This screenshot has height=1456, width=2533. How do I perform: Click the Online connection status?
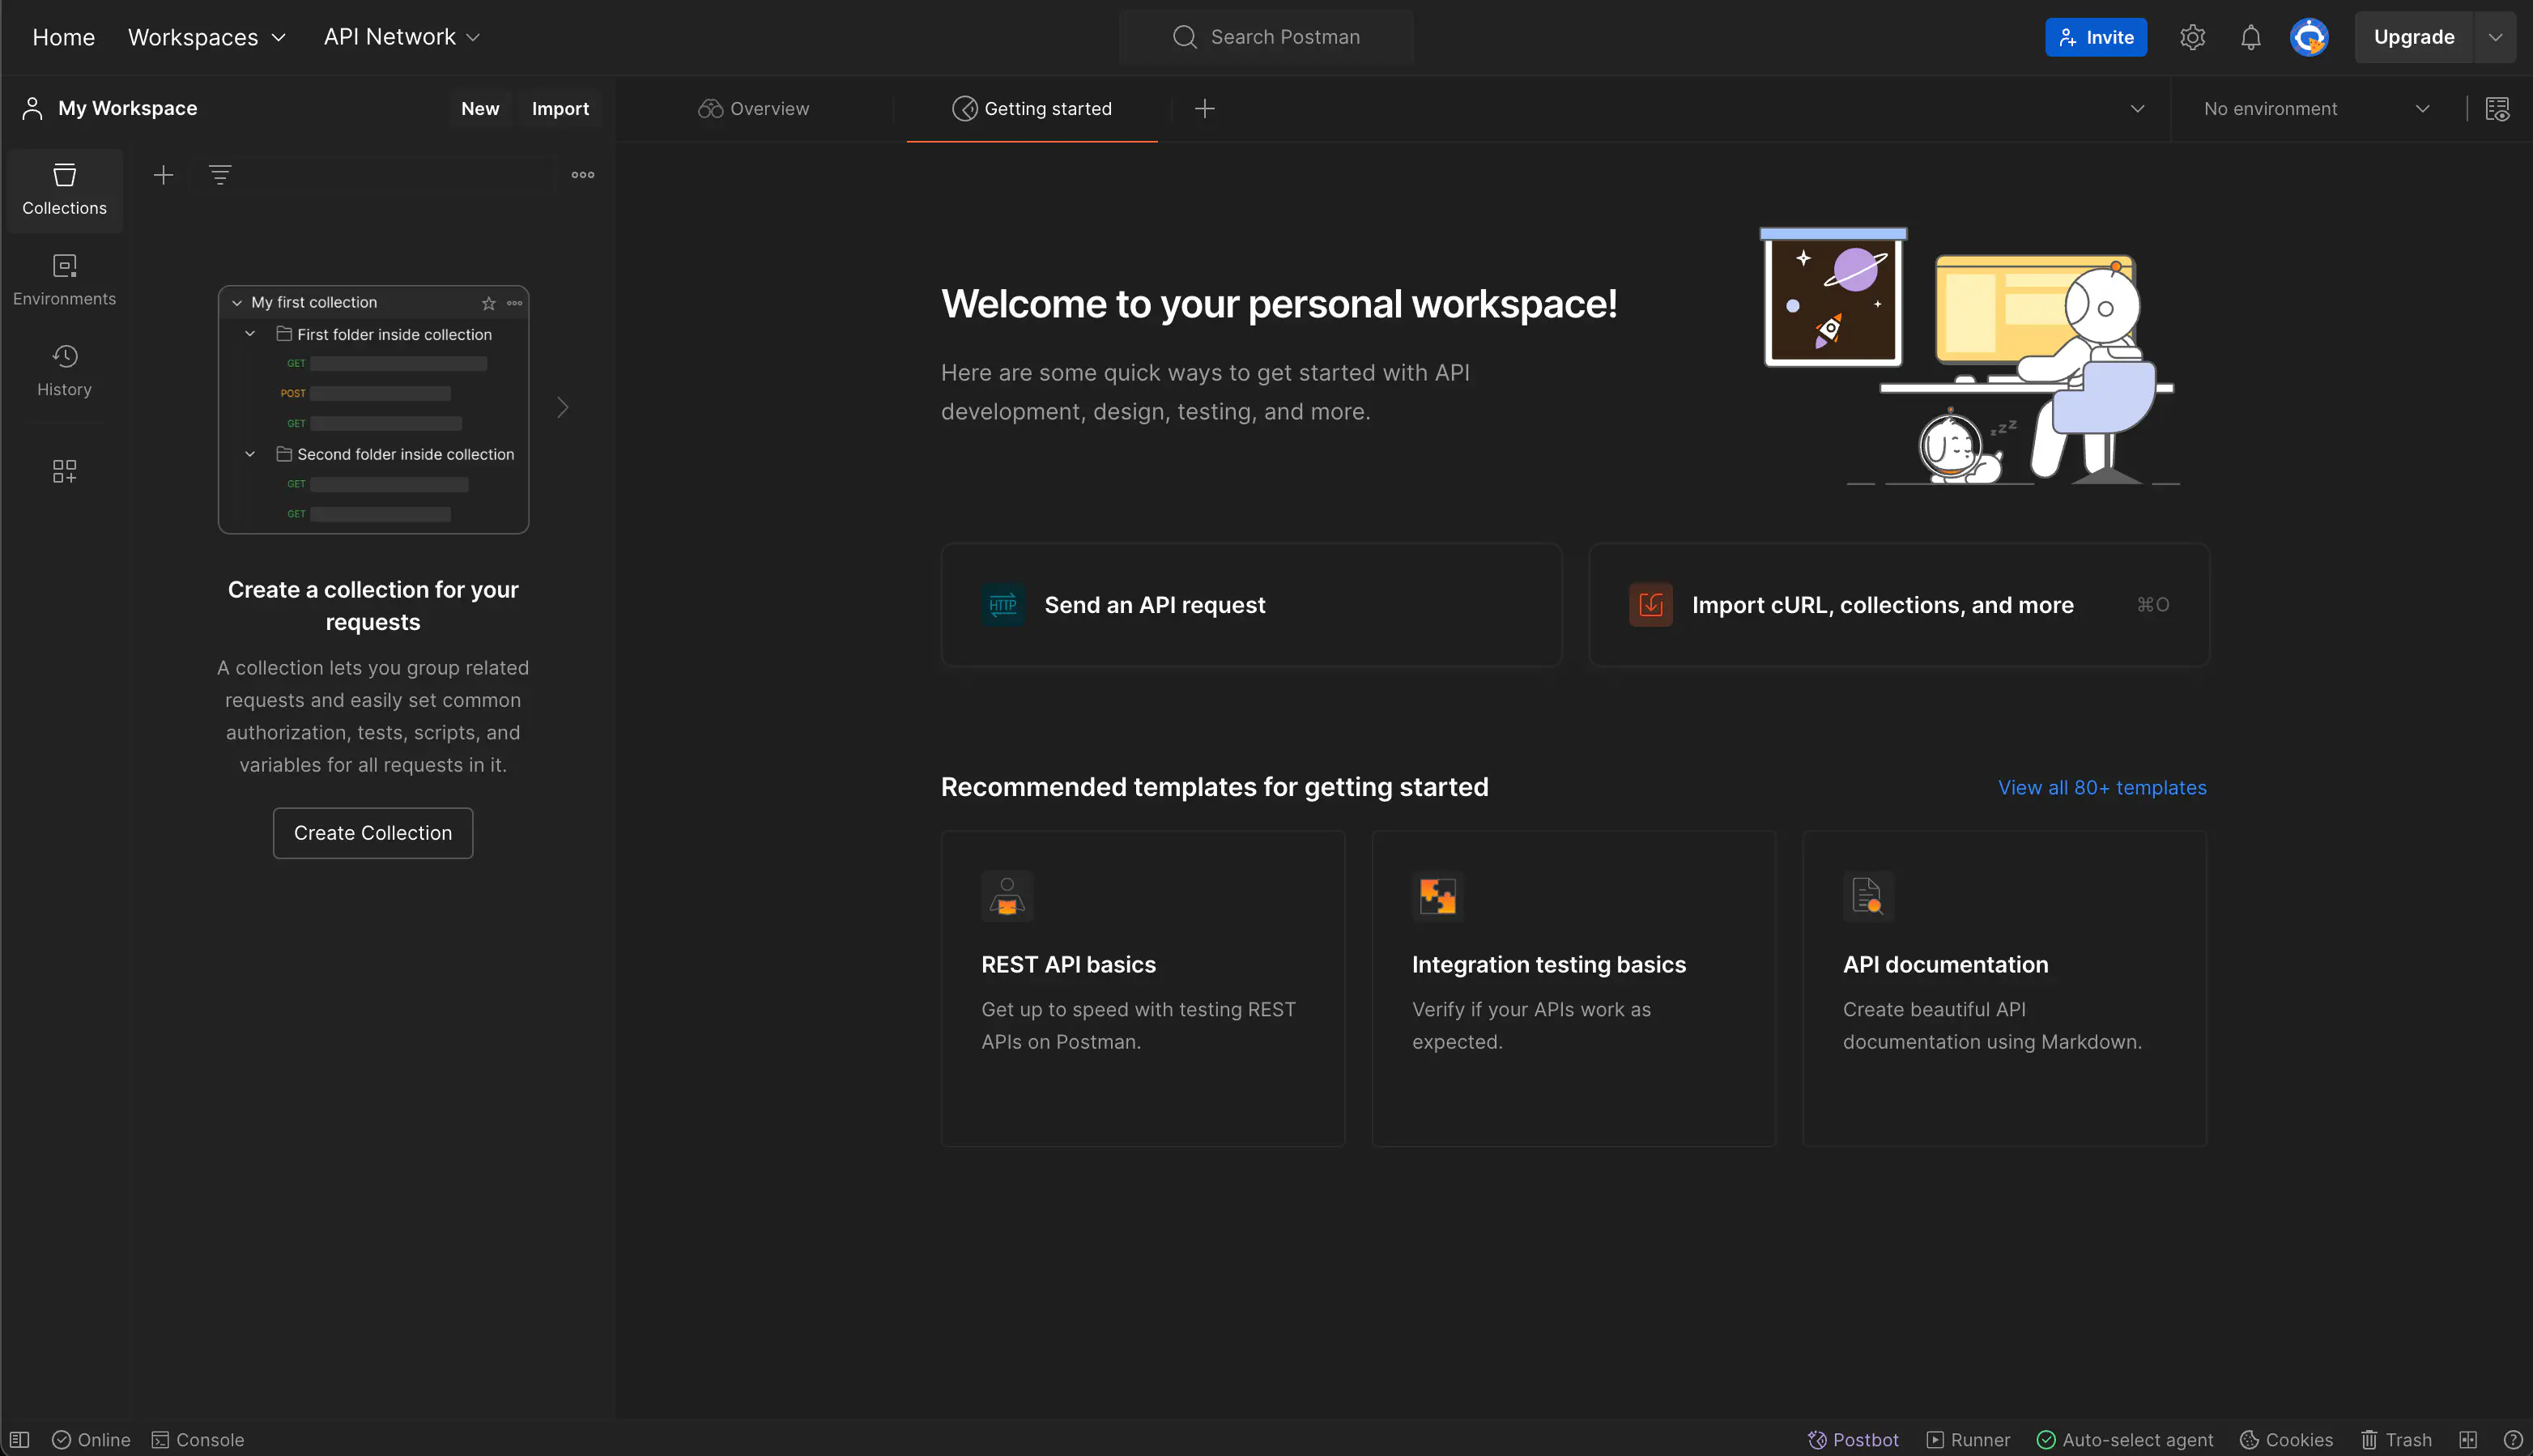[91, 1440]
